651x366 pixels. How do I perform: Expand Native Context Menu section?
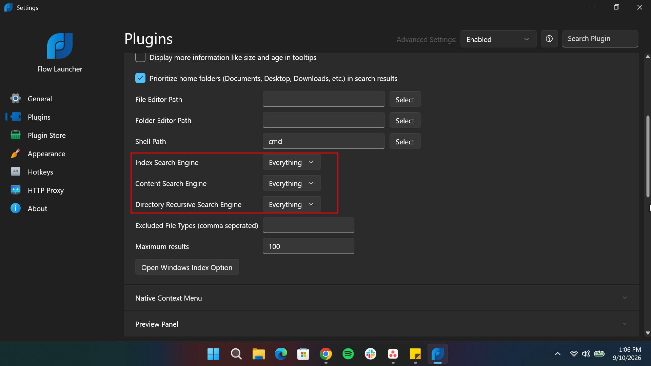pos(381,298)
